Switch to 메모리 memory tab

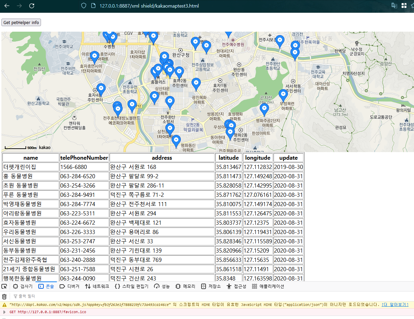coord(186,286)
